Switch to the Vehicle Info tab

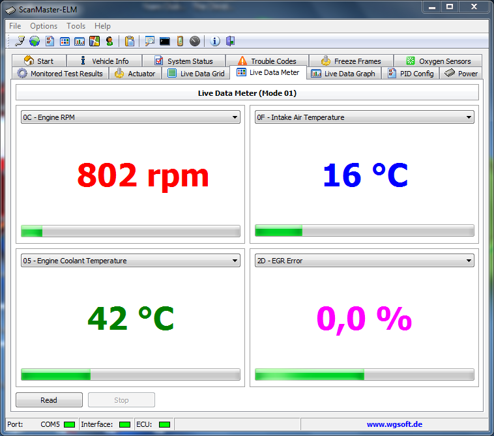[x=104, y=61]
